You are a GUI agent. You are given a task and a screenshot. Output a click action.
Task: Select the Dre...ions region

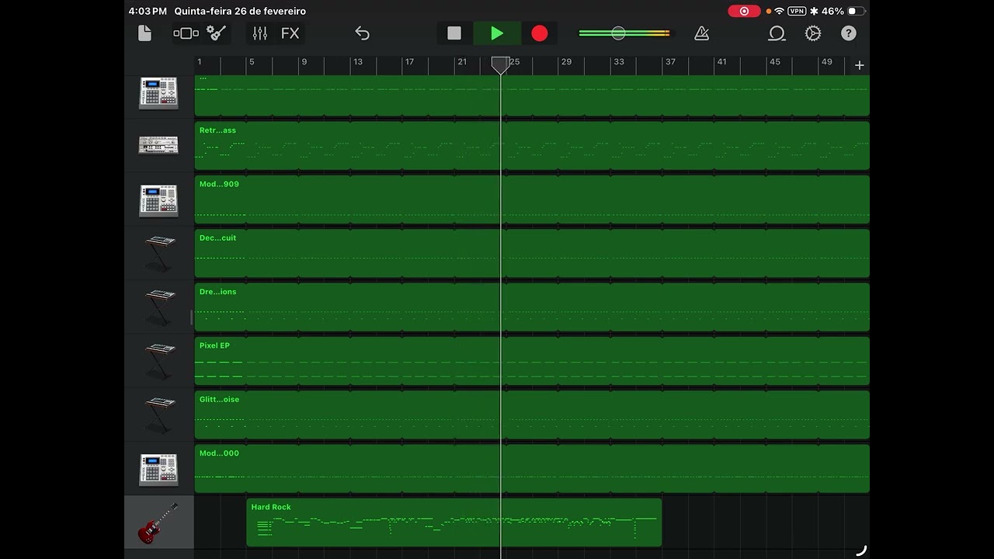point(532,307)
